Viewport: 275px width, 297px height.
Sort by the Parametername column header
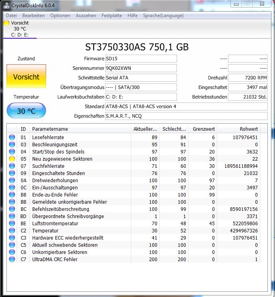coord(80,129)
